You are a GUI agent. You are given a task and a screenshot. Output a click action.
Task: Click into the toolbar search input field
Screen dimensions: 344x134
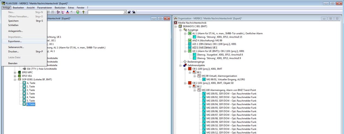tap(106, 12)
